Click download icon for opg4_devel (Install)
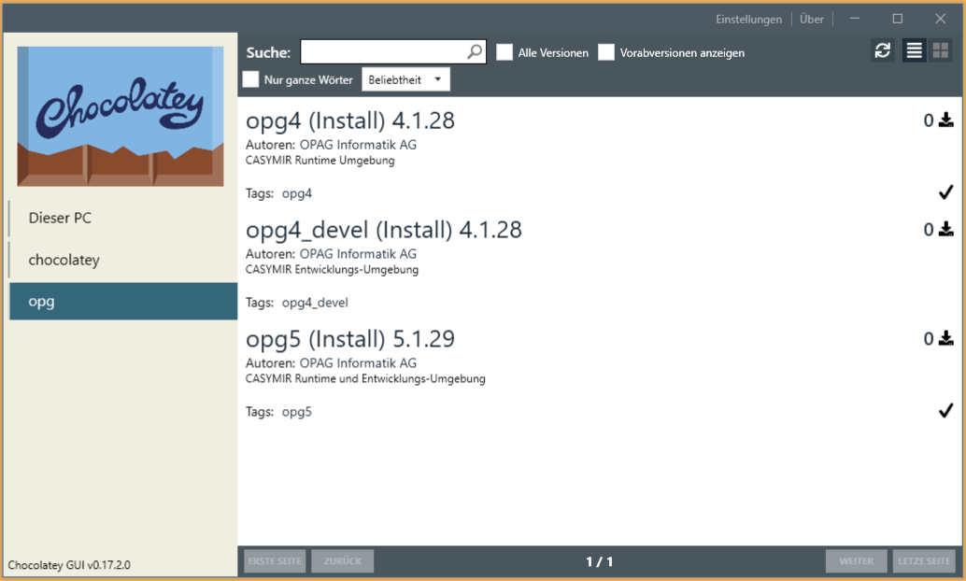This screenshot has width=966, height=581. [945, 229]
